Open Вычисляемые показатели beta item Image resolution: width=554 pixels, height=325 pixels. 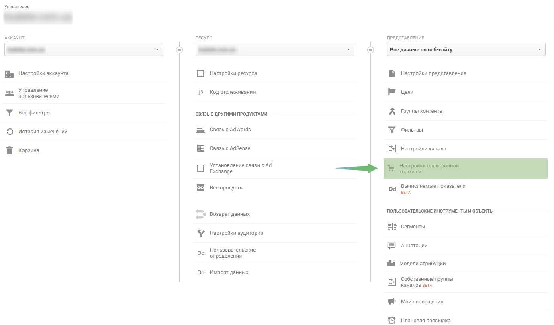(433, 186)
